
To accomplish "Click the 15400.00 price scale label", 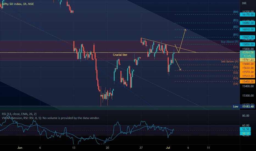I will (x=248, y=86).
